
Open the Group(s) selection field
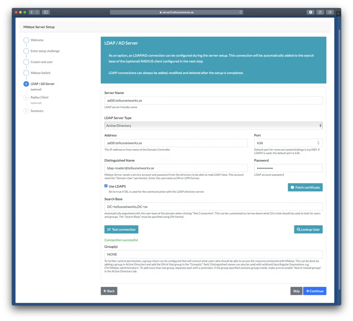(213, 254)
